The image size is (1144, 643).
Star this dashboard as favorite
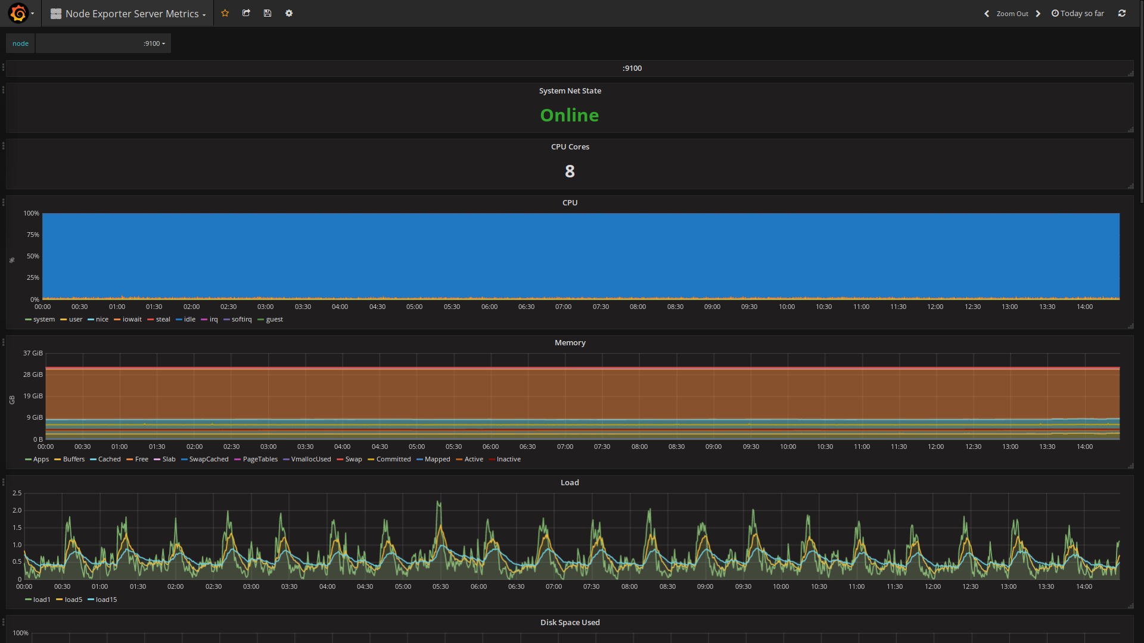coord(225,13)
